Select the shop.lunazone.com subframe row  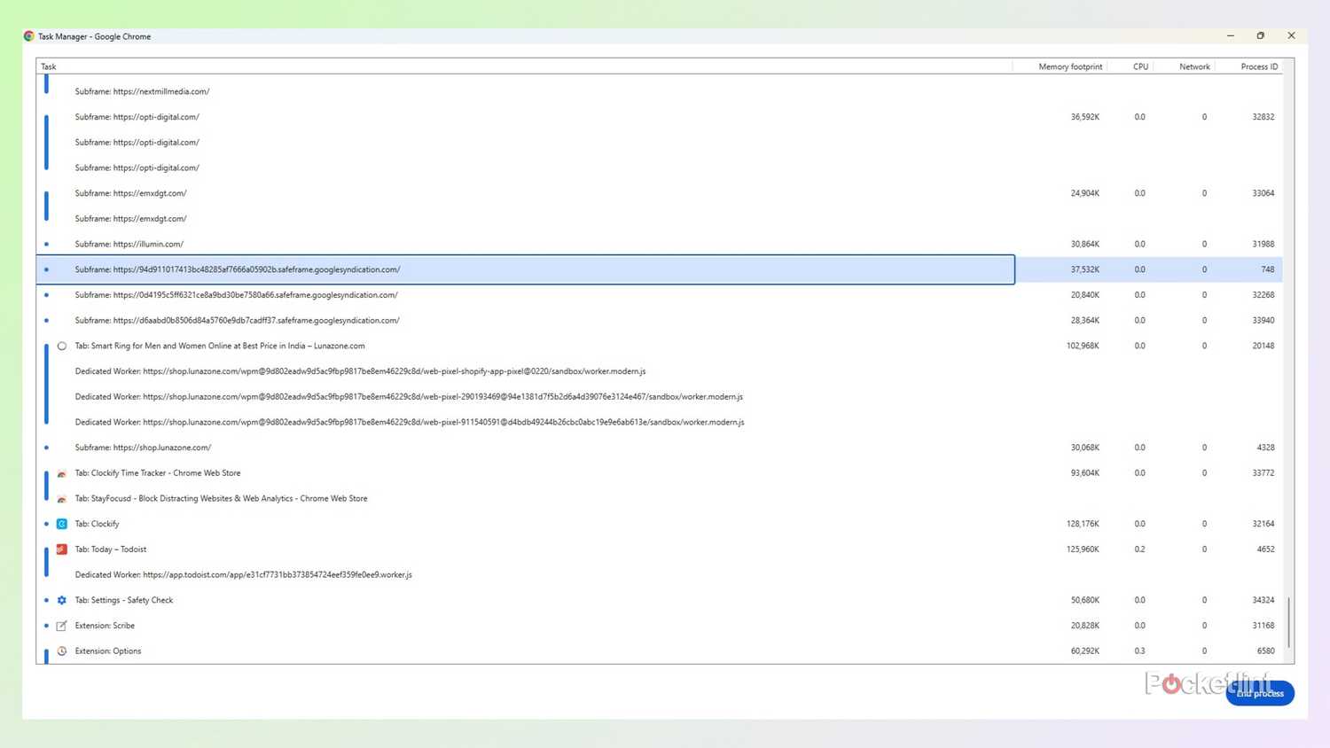659,448
